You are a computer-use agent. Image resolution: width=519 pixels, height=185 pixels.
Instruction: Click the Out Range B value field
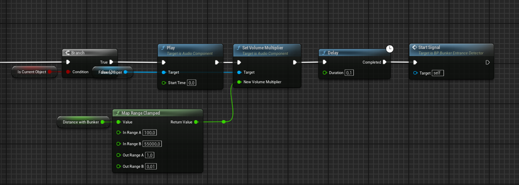151,166
